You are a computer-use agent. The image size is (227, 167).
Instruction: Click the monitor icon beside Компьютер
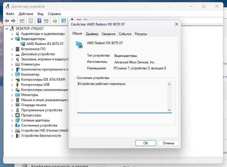18,74
